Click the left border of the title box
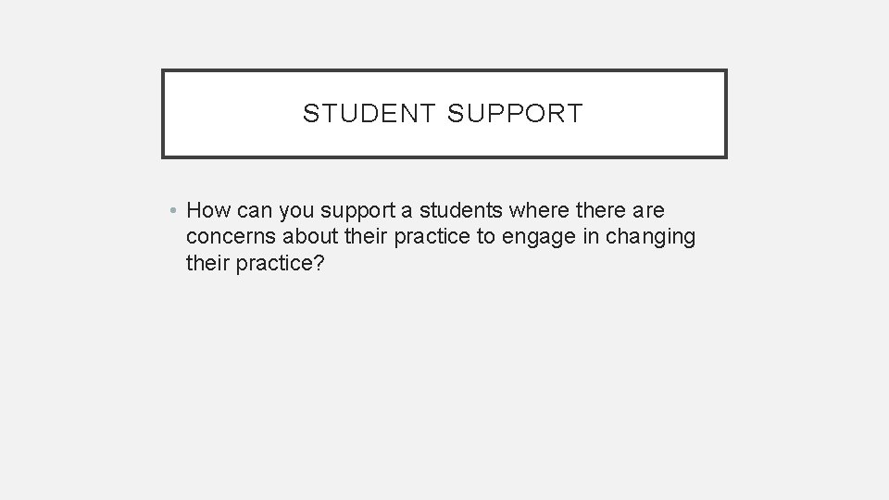Image resolution: width=889 pixels, height=500 pixels. click(163, 114)
